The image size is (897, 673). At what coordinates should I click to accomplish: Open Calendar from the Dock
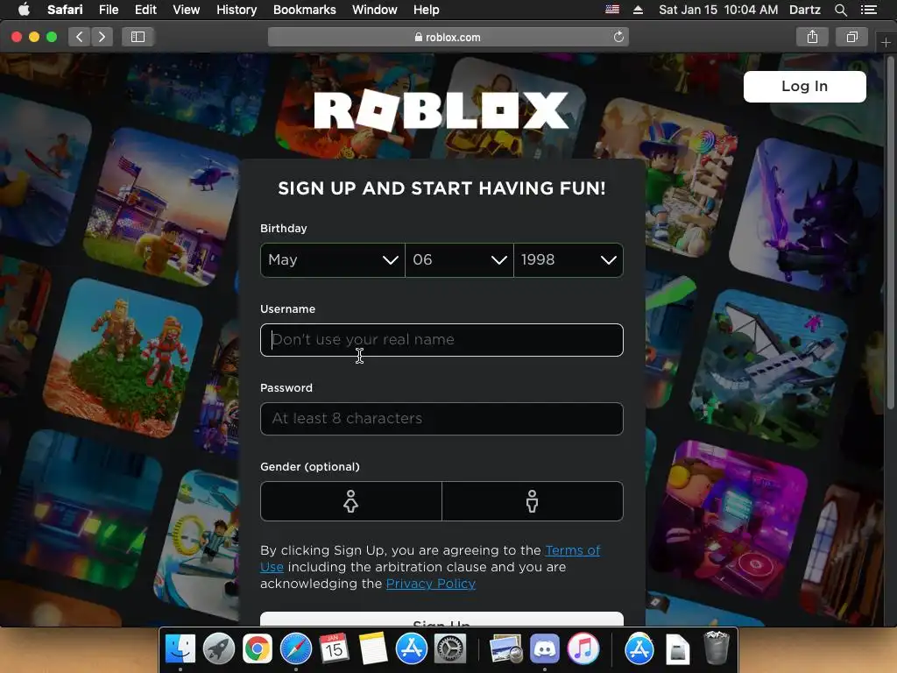(x=334, y=649)
